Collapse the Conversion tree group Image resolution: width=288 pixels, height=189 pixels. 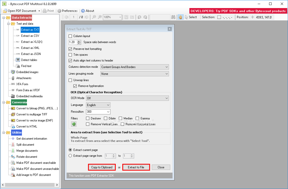coord(4,102)
